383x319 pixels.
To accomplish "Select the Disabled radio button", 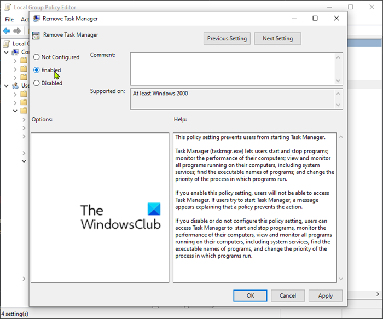I will pyautogui.click(x=37, y=83).
